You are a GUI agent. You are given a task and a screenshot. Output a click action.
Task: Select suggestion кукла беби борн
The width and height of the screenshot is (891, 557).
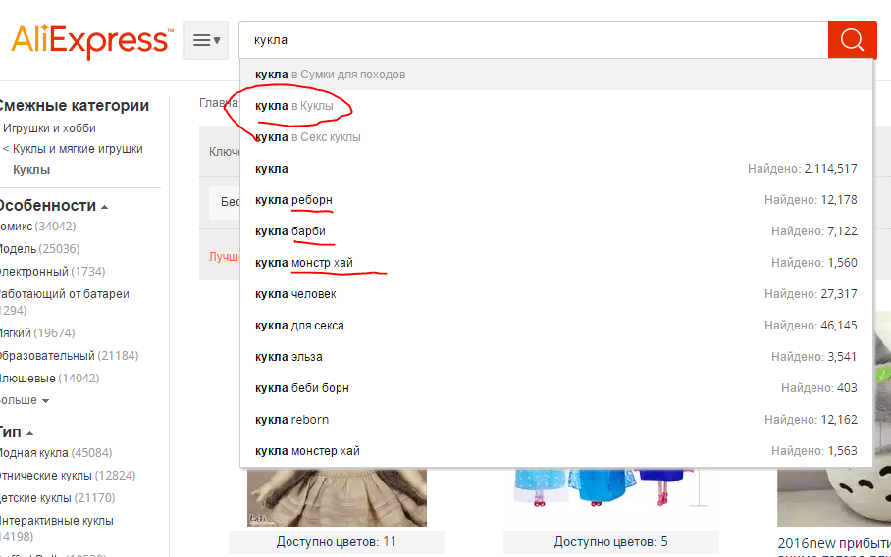(x=556, y=387)
